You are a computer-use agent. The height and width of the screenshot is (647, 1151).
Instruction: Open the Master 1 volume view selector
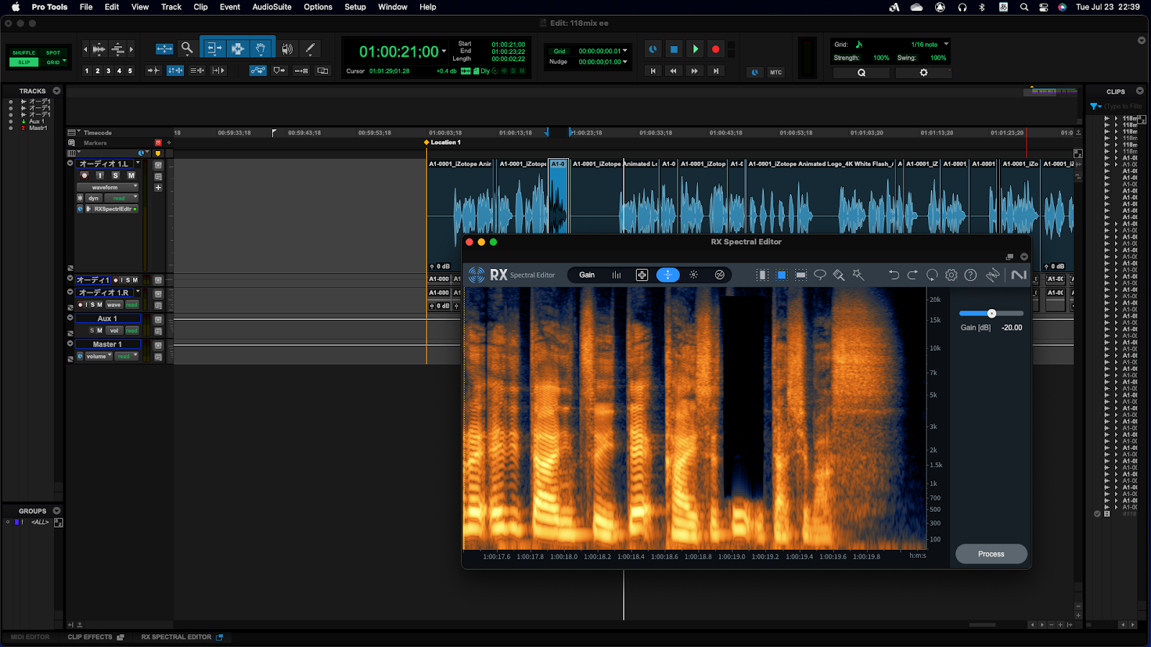point(99,357)
